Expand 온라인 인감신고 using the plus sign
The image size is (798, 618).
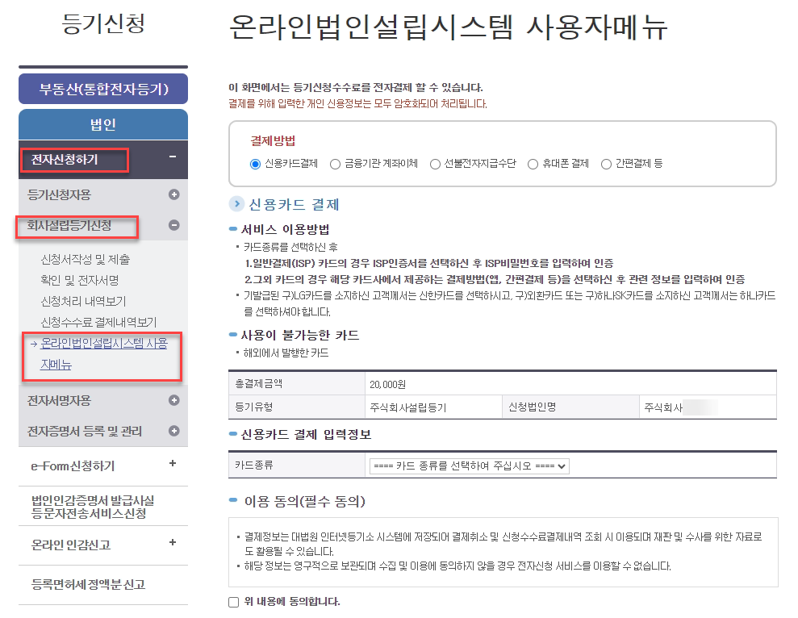pos(173,542)
